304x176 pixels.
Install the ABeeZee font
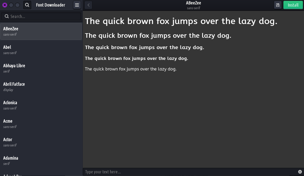coord(293,5)
